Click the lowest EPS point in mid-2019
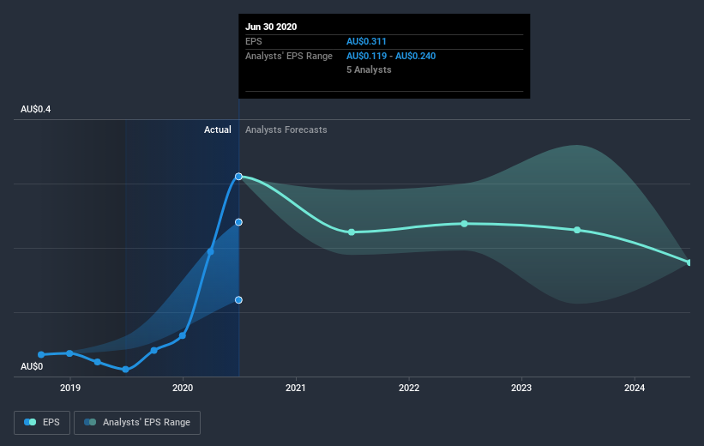This screenshot has width=704, height=446. pyautogui.click(x=126, y=370)
